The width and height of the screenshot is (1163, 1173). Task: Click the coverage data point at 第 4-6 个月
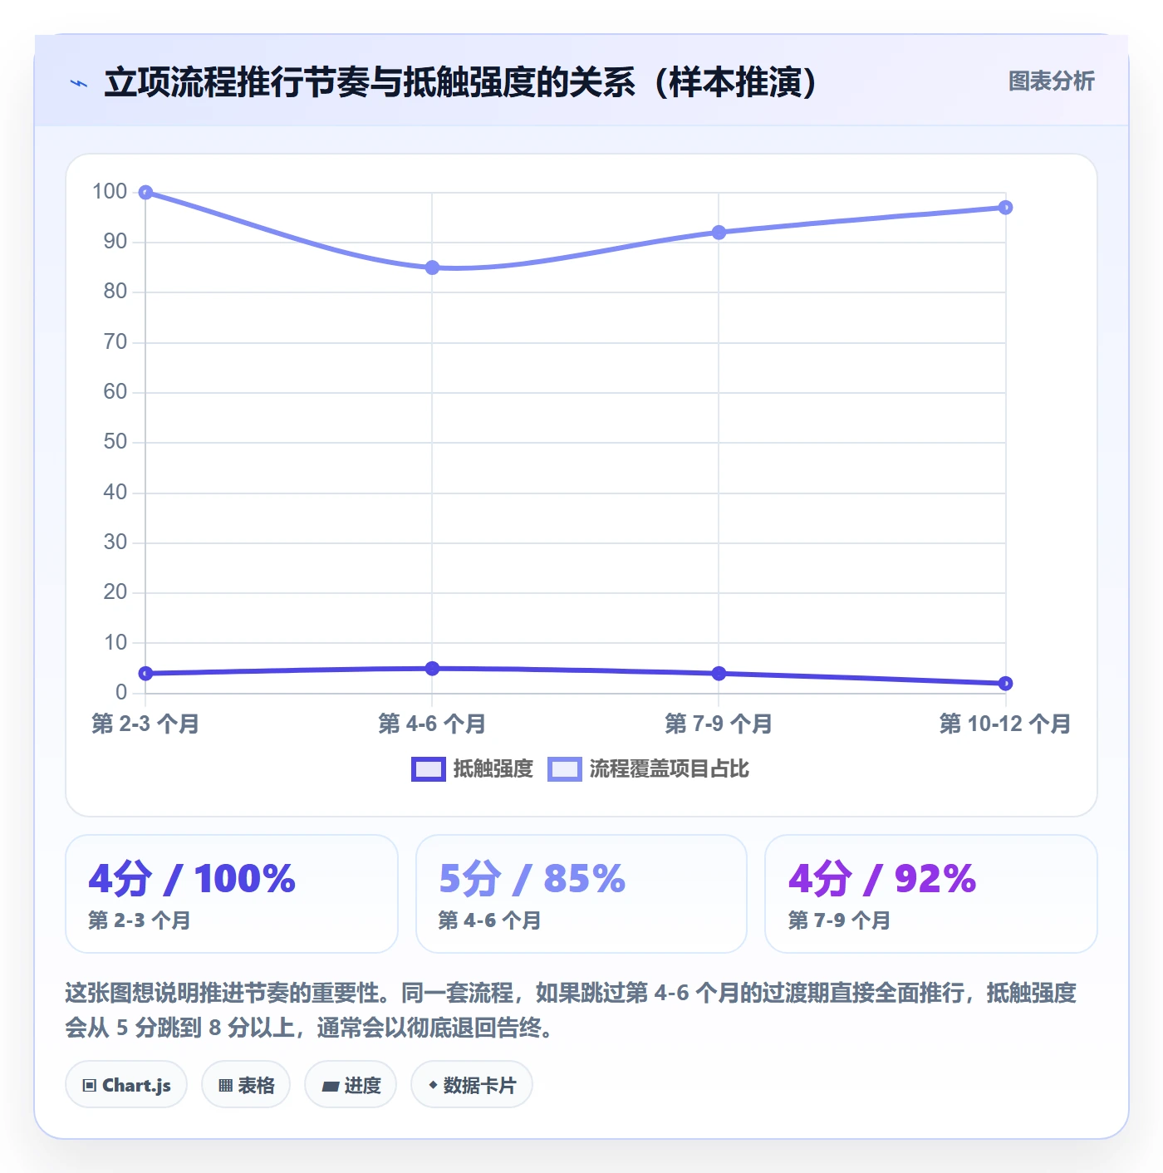click(432, 267)
